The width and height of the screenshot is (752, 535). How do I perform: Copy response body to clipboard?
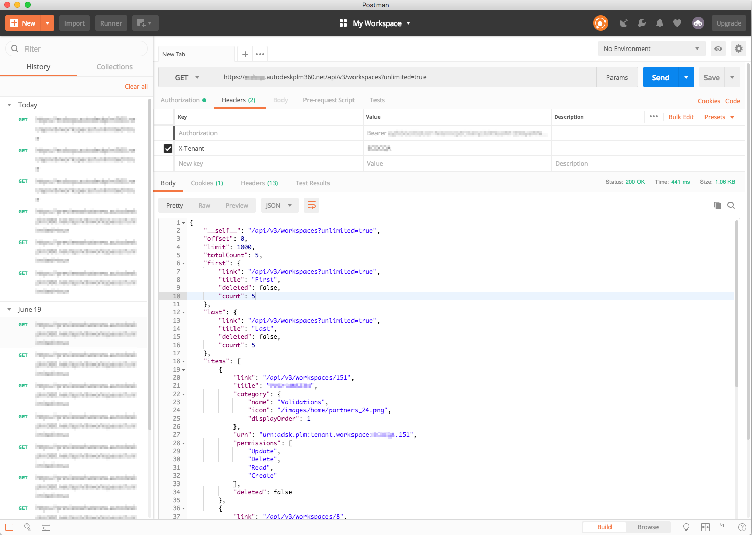[718, 205]
